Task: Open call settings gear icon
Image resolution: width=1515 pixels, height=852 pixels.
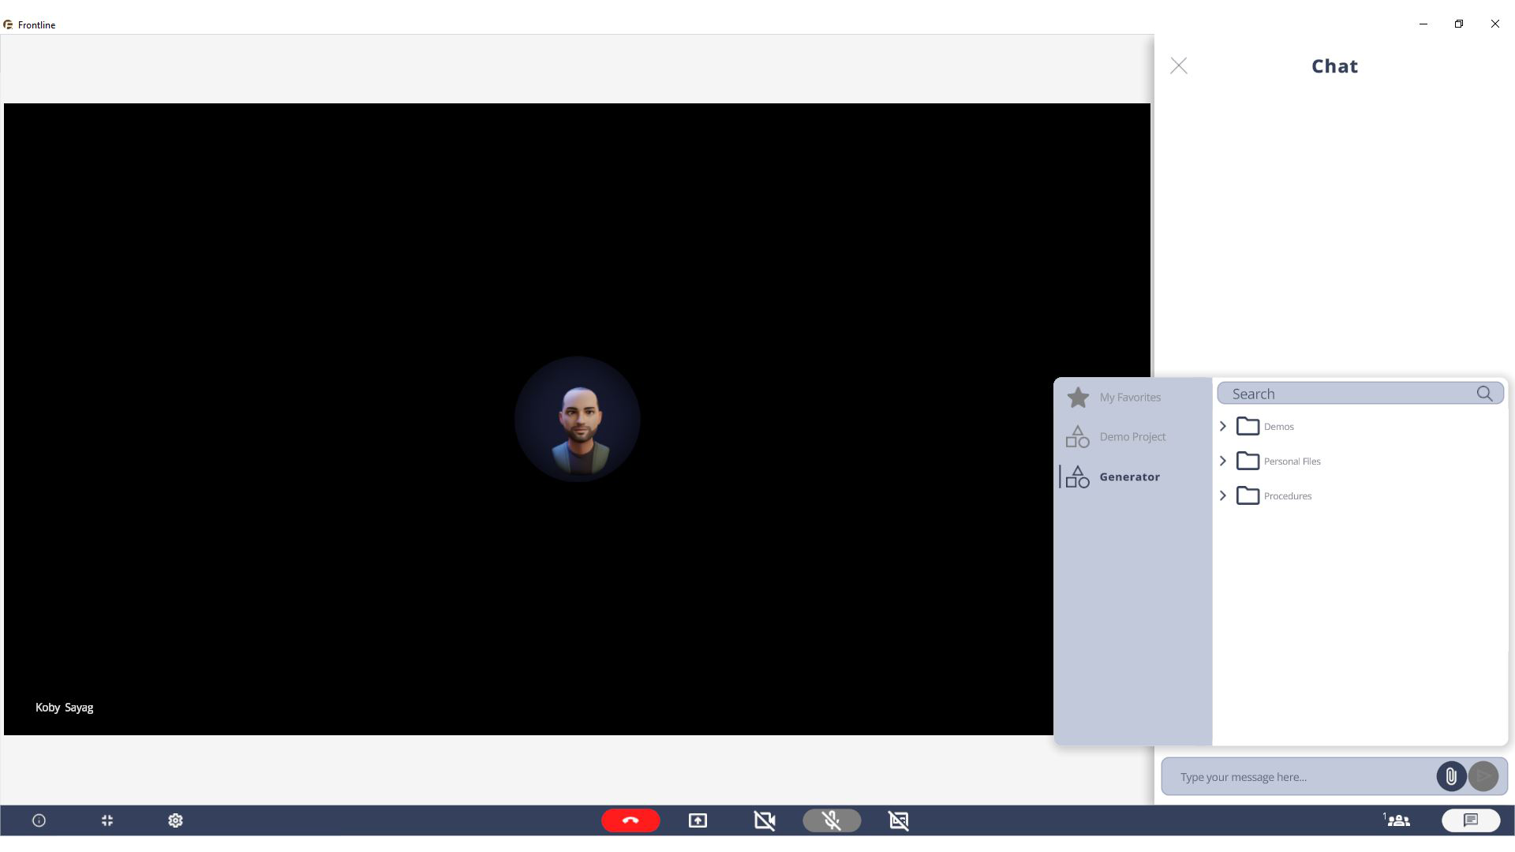Action: pos(175,820)
